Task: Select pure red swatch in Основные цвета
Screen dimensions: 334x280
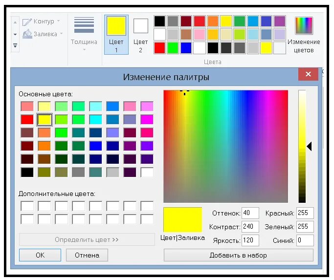Action: click(27, 120)
